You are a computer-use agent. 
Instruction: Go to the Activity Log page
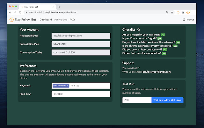[x=61, y=20]
